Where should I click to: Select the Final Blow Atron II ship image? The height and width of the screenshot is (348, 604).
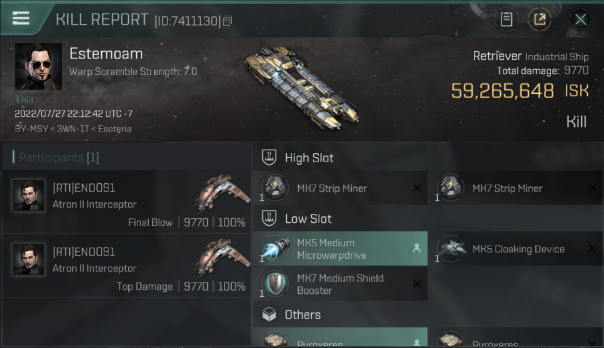[x=222, y=192]
